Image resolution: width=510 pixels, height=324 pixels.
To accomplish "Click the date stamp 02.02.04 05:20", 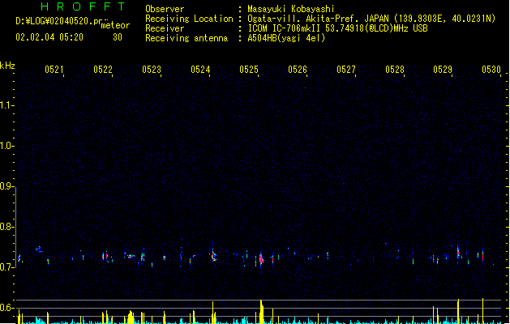I will [x=49, y=37].
